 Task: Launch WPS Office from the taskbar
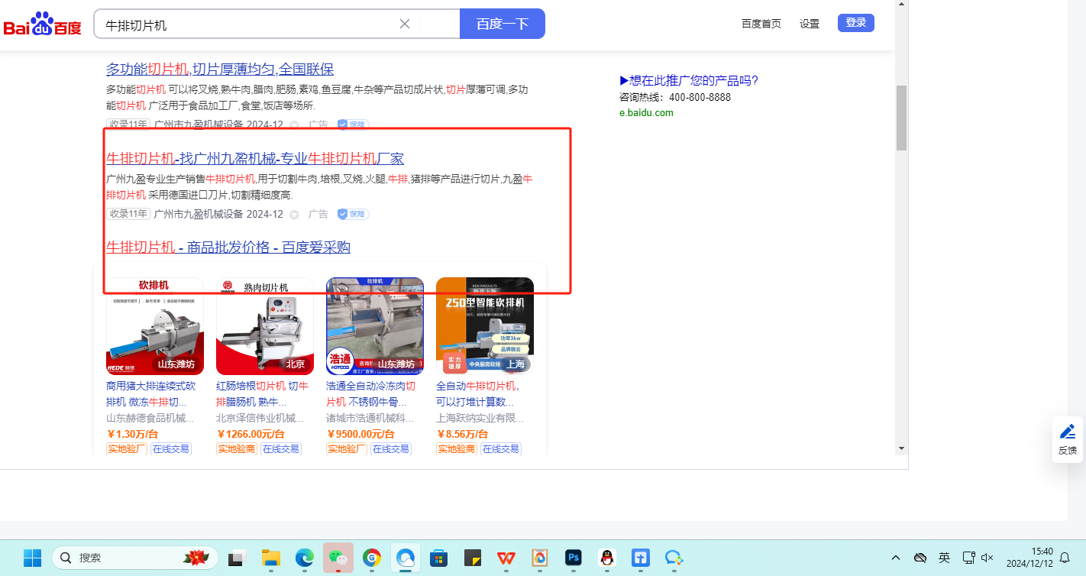click(x=506, y=558)
